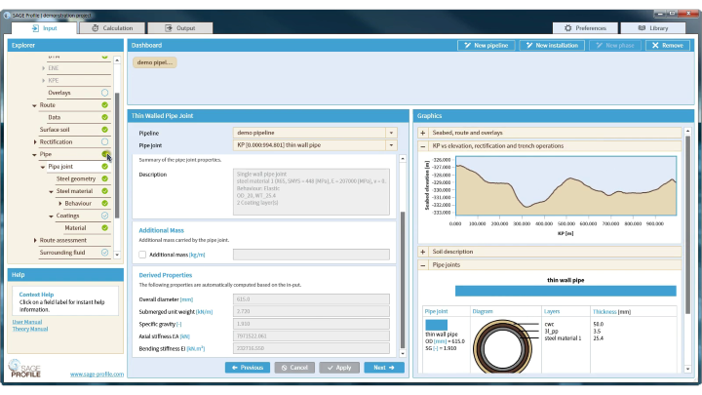
Task: Click the Coatings status circle
Action: [x=104, y=216]
